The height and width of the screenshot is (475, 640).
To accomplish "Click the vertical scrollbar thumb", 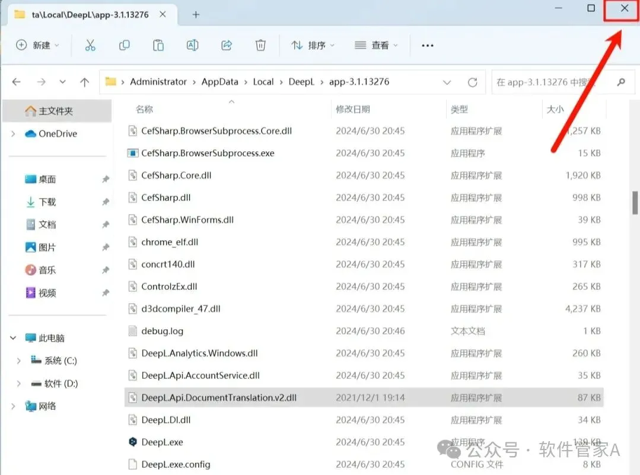I will (x=635, y=203).
